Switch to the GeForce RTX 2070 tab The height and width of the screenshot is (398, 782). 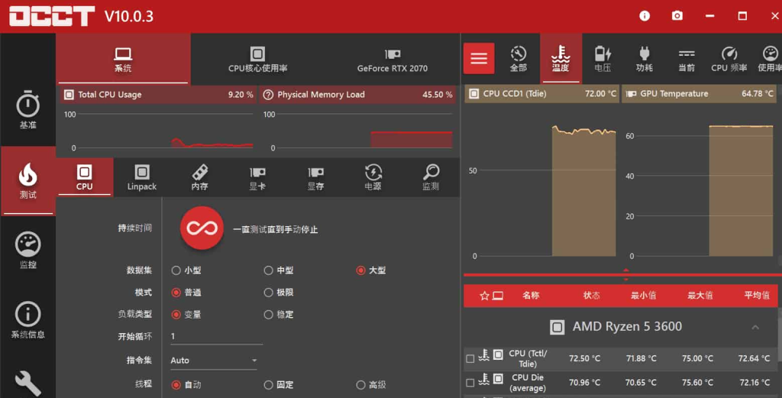(x=392, y=59)
